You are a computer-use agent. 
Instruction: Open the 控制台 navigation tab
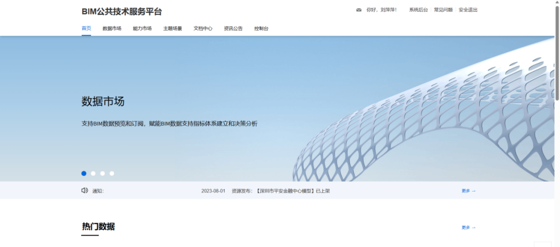click(261, 28)
